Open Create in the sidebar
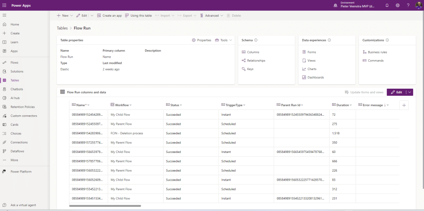The width and height of the screenshot is (424, 211). [x=15, y=33]
